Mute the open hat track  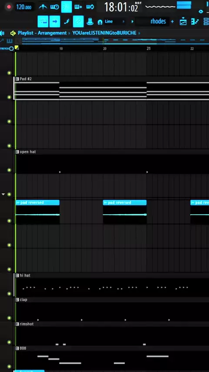tap(9, 170)
